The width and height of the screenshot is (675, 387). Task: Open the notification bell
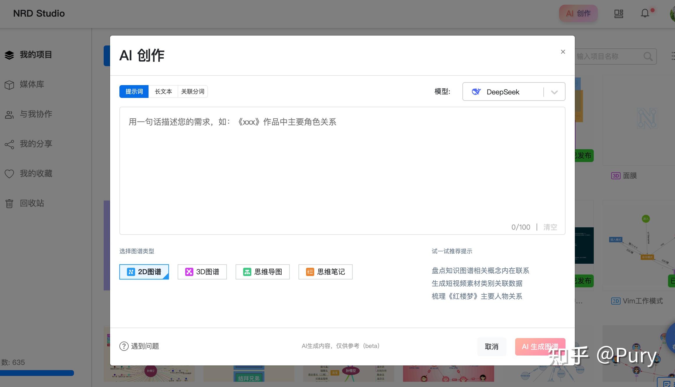pyautogui.click(x=645, y=13)
